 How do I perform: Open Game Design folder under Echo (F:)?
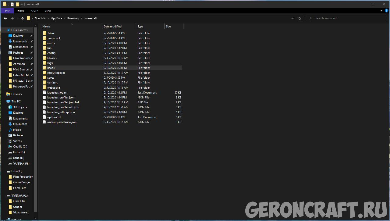(x=21, y=183)
